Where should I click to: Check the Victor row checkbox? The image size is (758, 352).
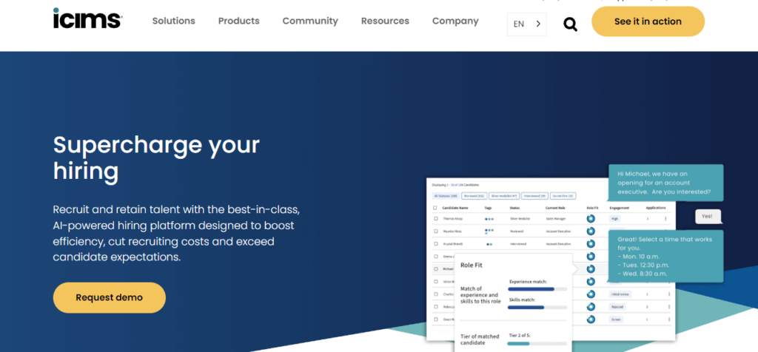click(x=436, y=282)
